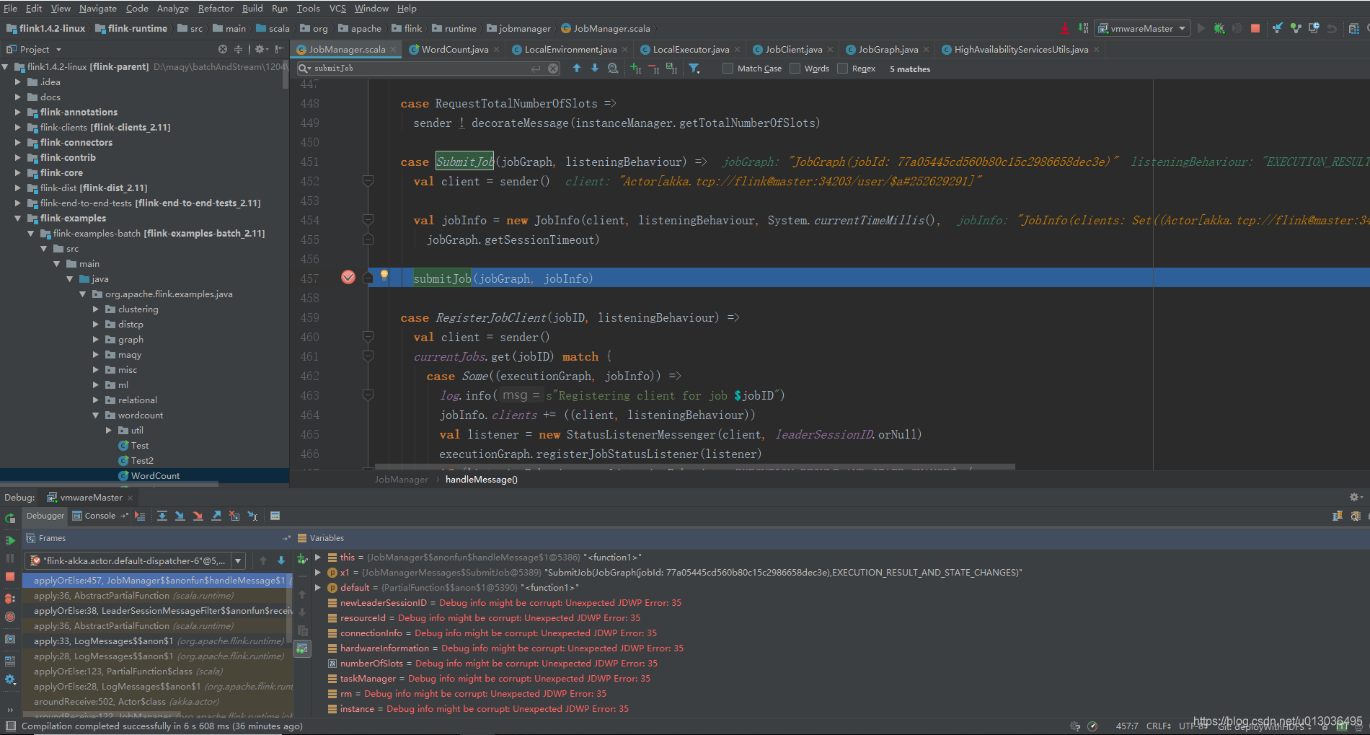
Task: Open vmwareMaster run configuration dropdown
Action: (x=1142, y=28)
